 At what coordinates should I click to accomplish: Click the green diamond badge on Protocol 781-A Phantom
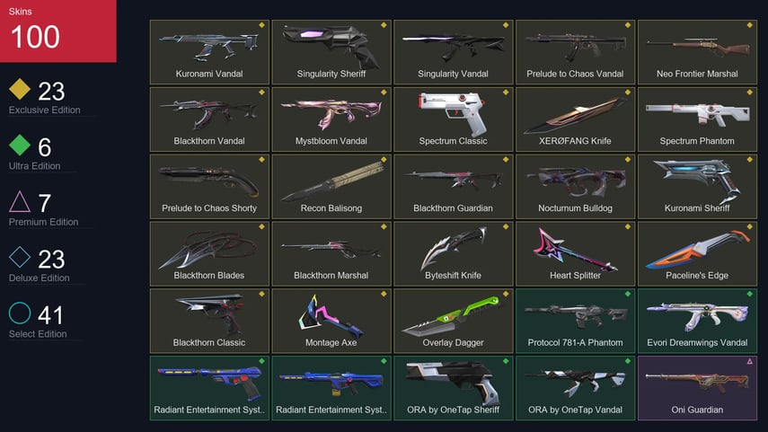pos(628,294)
